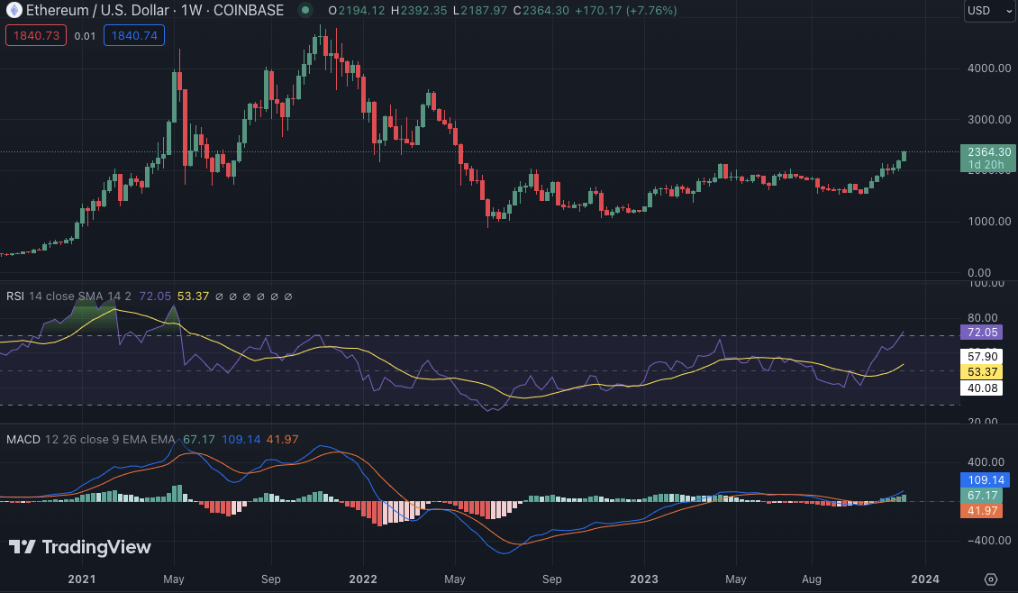This screenshot has height=593, width=1018.
Task: Select the RSI indicator legend label
Action: pyautogui.click(x=15, y=296)
